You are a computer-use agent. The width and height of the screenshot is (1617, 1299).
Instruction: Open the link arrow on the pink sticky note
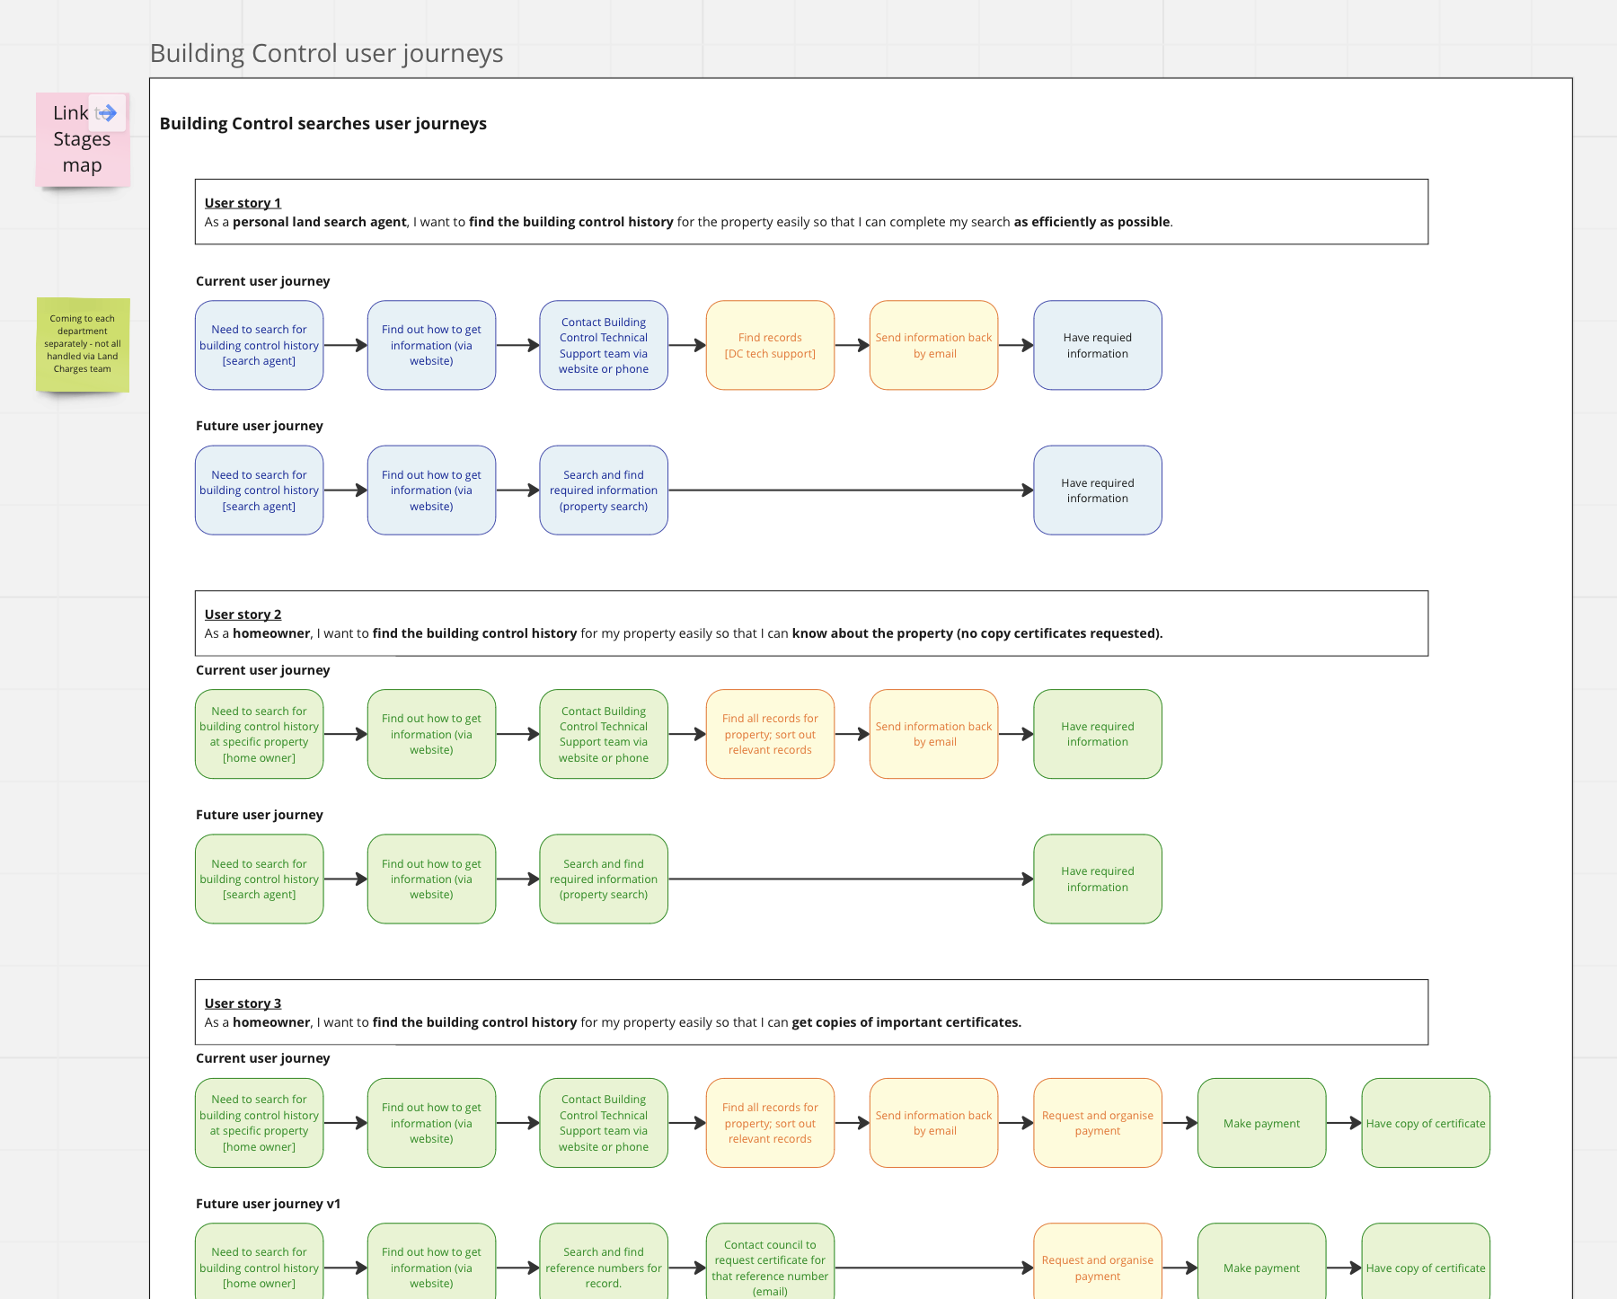110,113
